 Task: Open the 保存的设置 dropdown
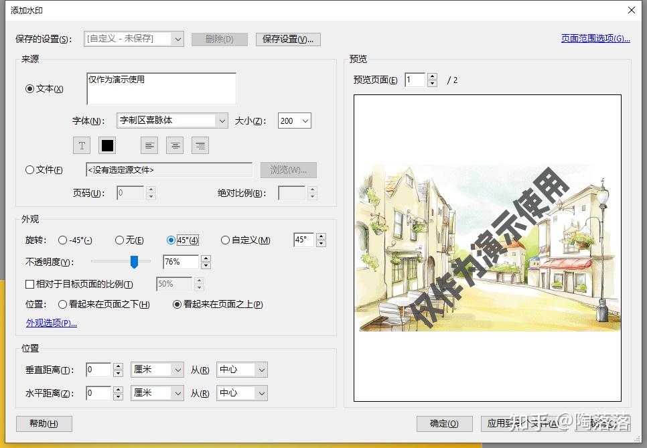[x=134, y=39]
